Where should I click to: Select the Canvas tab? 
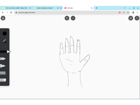[x=78, y=8]
